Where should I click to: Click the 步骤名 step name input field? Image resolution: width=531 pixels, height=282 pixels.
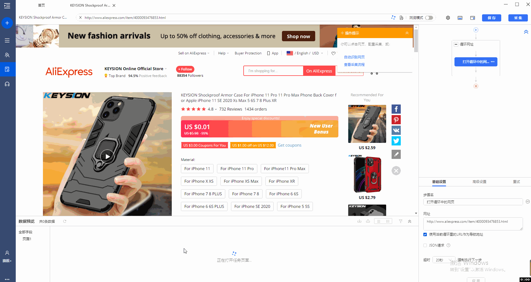473,202
